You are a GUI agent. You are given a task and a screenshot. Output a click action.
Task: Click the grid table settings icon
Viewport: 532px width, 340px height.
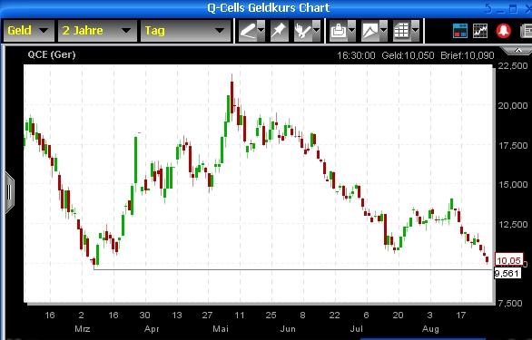pos(401,31)
